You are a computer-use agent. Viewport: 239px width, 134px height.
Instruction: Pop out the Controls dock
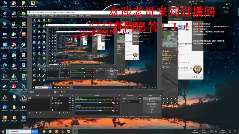(160, 96)
